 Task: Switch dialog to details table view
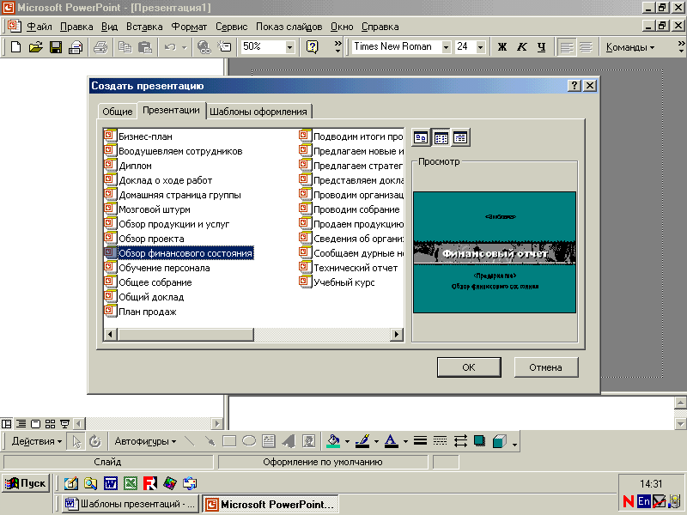click(460, 138)
